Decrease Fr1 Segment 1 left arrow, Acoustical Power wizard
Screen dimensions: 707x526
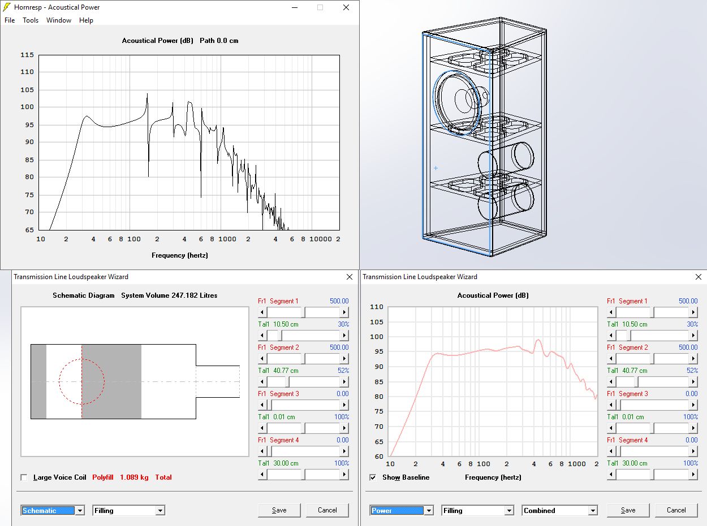tap(611, 312)
